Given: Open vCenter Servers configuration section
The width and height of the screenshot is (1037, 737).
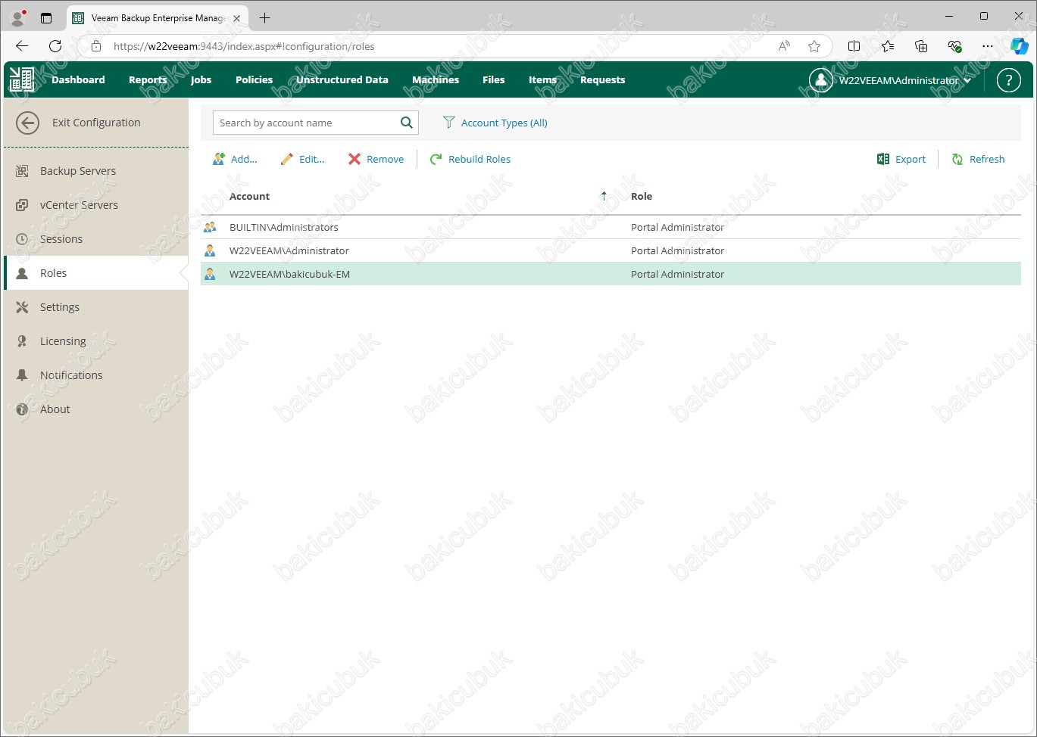Looking at the screenshot, I should click(79, 205).
